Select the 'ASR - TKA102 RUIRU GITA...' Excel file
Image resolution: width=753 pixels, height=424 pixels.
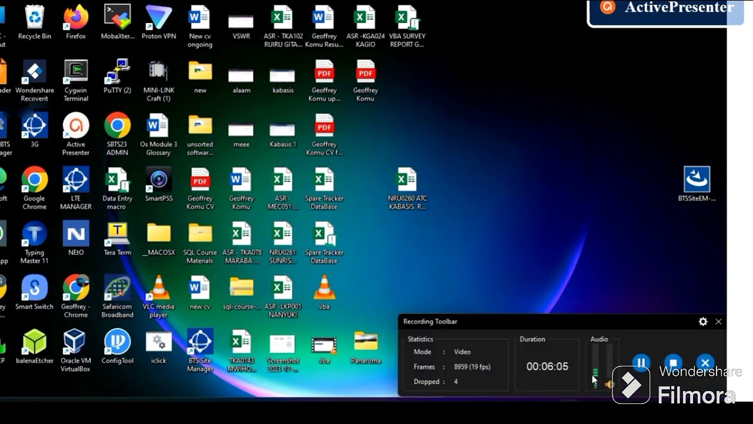[283, 27]
